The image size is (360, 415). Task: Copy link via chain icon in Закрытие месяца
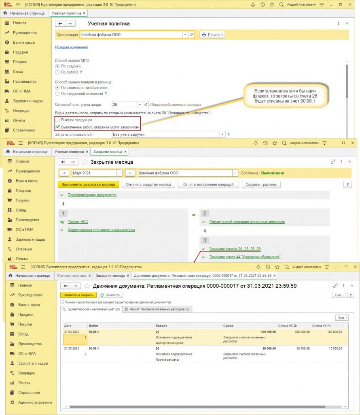[x=333, y=161]
